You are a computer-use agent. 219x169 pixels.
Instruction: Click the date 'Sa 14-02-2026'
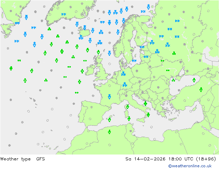(x=145, y=159)
